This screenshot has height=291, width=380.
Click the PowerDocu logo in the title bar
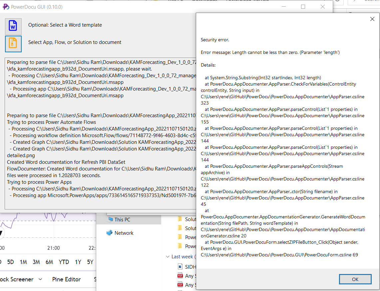pos(5,7)
